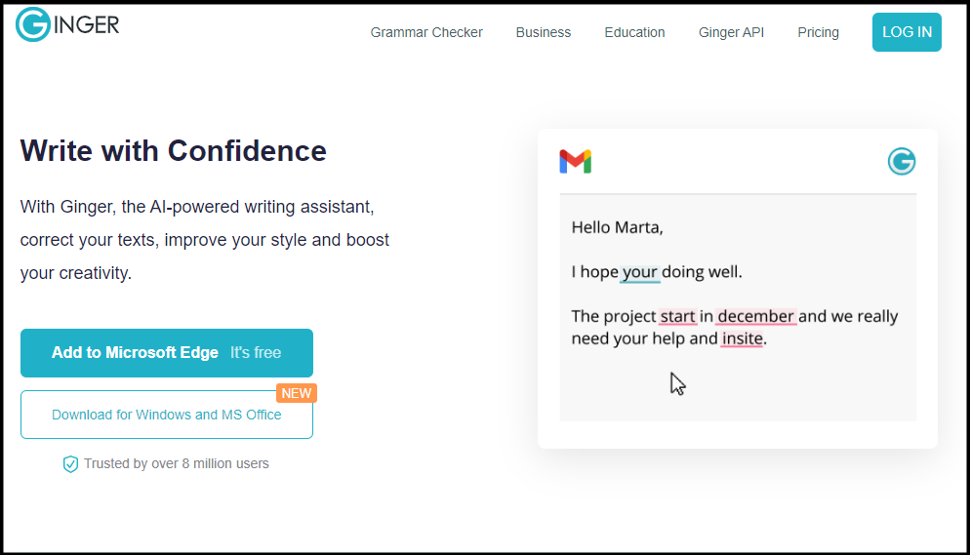Open the Education section
This screenshot has height=555, width=970.
pos(634,32)
